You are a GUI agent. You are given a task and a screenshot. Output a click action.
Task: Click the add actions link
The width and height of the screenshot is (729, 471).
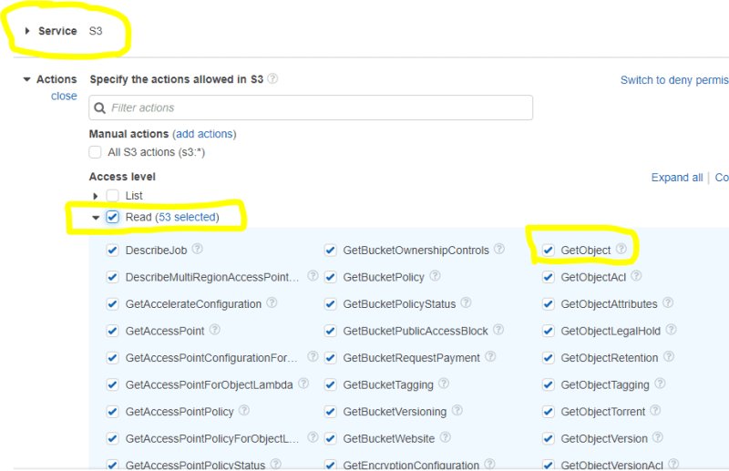pyautogui.click(x=204, y=134)
